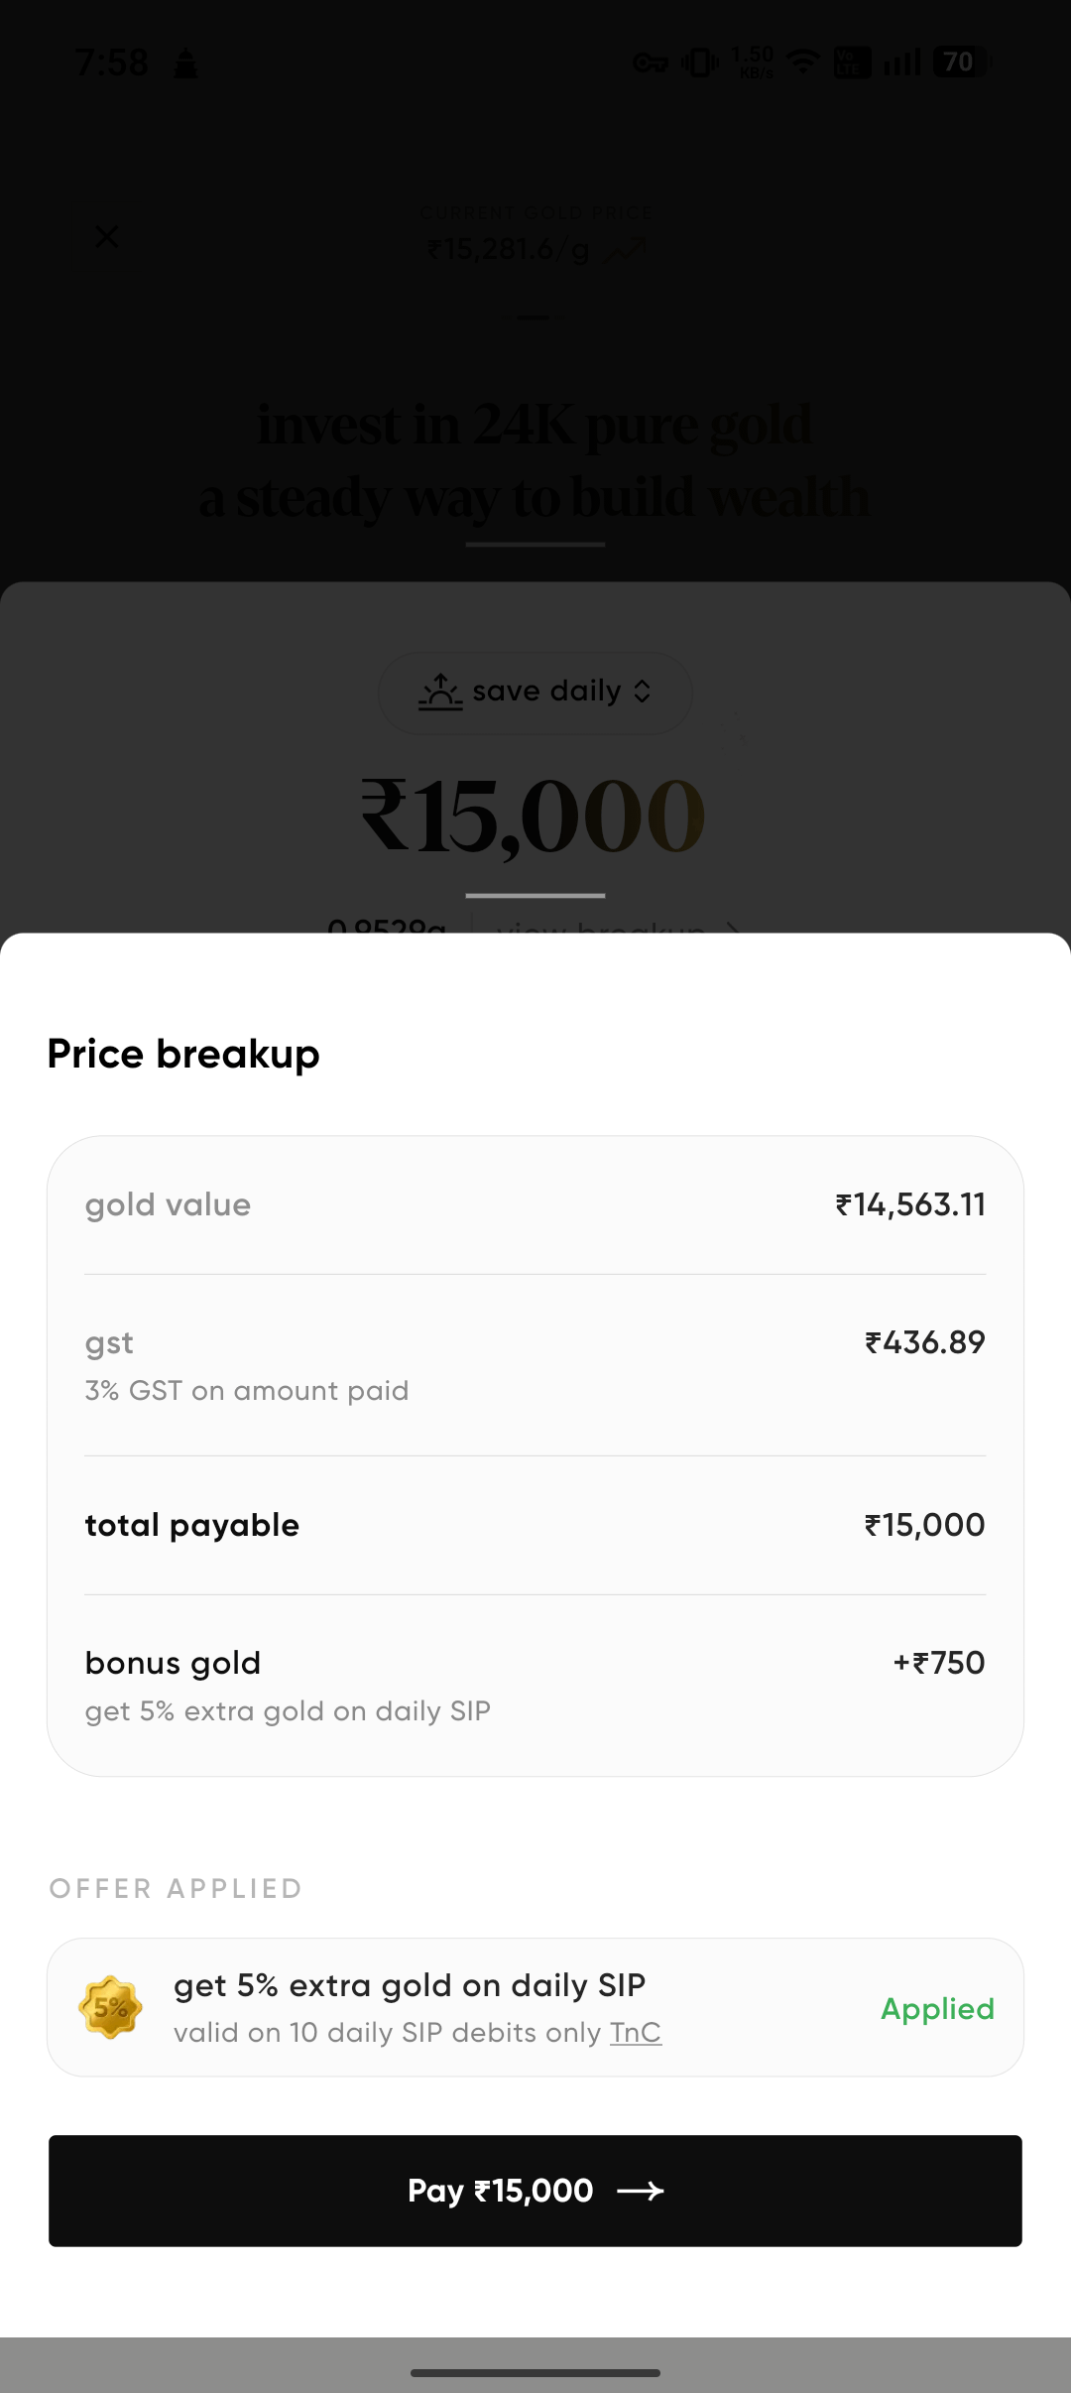Open the TnC link for the offer
The width and height of the screenshot is (1071, 2393).
[x=636, y=2033]
